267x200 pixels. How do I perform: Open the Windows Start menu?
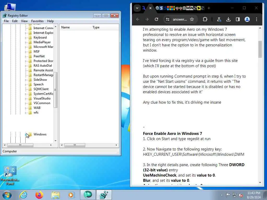[7, 195]
